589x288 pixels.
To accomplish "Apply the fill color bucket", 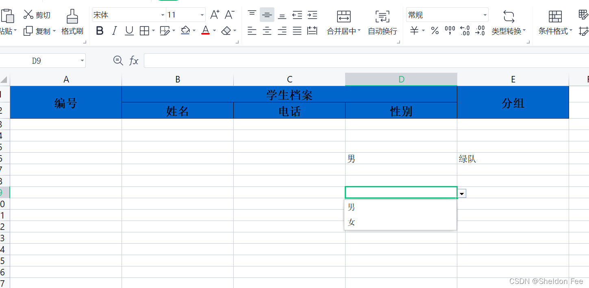I will [x=185, y=31].
